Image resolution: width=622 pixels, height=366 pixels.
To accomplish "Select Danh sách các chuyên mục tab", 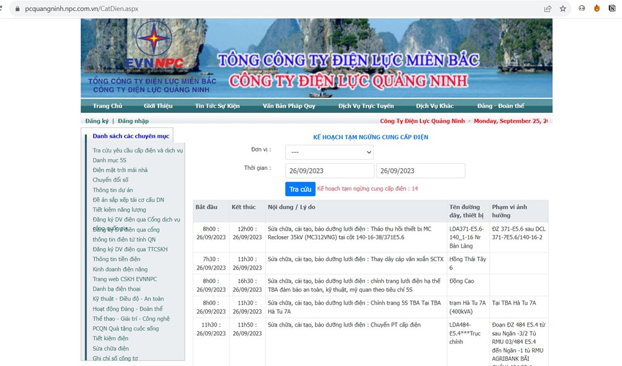I will 131,136.
